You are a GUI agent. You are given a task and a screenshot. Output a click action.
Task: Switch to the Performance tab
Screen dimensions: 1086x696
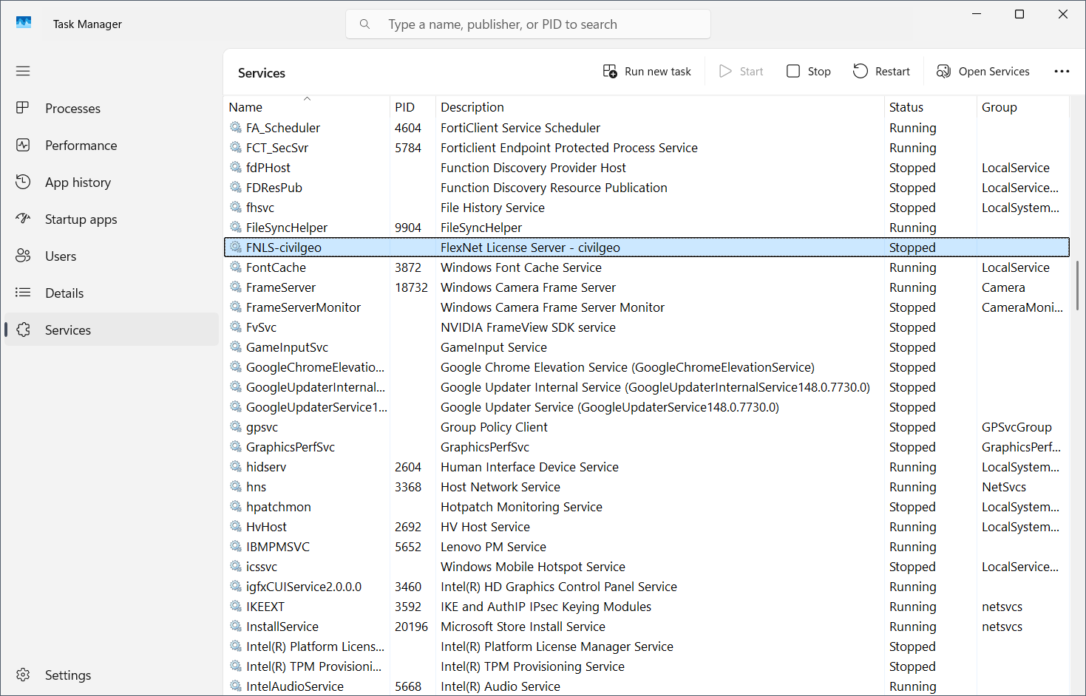pos(81,146)
